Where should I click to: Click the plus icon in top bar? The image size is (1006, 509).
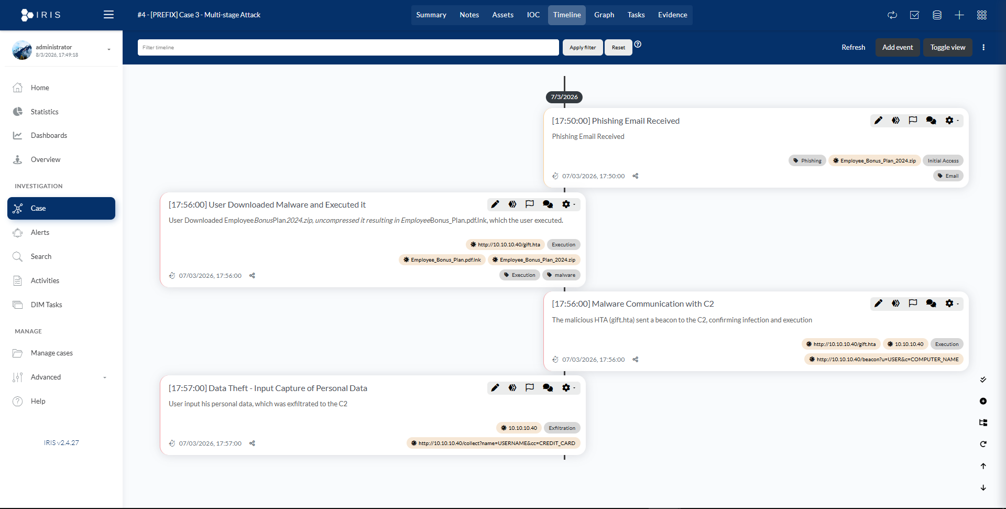(x=959, y=15)
